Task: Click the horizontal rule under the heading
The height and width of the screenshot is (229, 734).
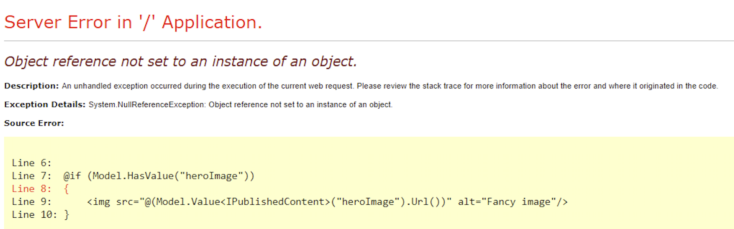Action: pyautogui.click(x=369, y=41)
